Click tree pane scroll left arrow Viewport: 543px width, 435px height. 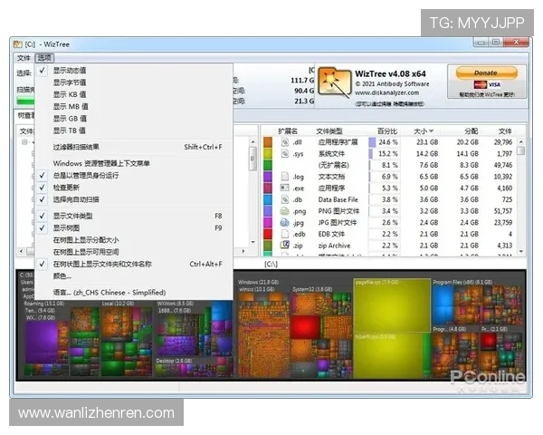pyautogui.click(x=22, y=251)
